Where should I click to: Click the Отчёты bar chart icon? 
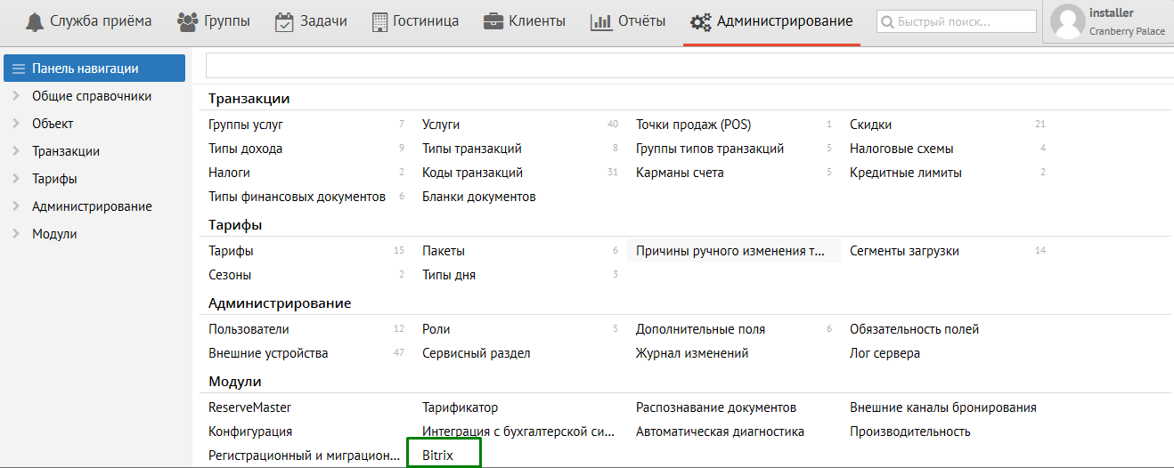[x=600, y=22]
